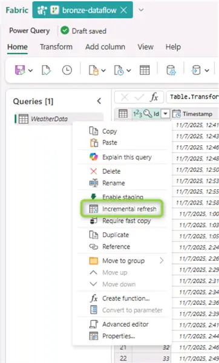This screenshot has width=219, height=363.
Task: Click the Copy icon in context menu
Action: tap(94, 131)
